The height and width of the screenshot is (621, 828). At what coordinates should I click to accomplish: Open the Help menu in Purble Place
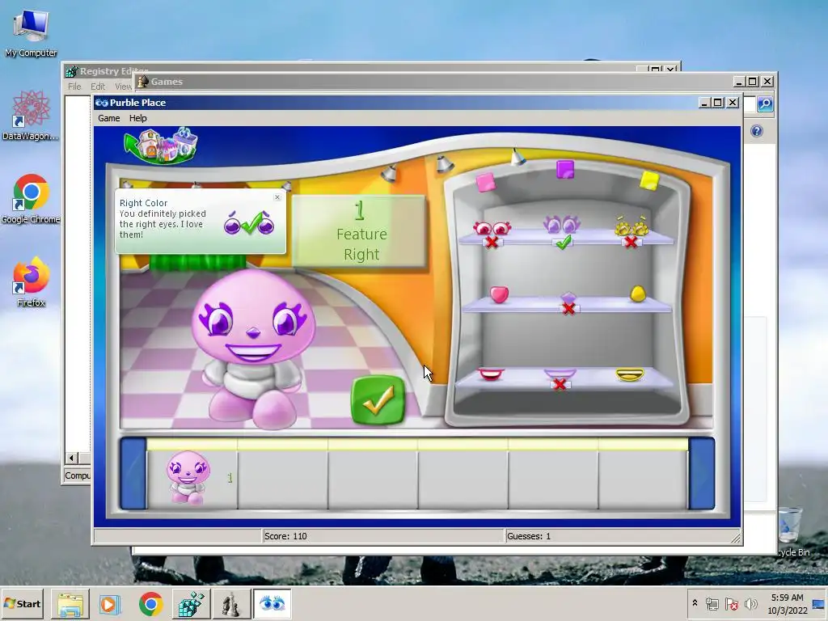pos(137,118)
